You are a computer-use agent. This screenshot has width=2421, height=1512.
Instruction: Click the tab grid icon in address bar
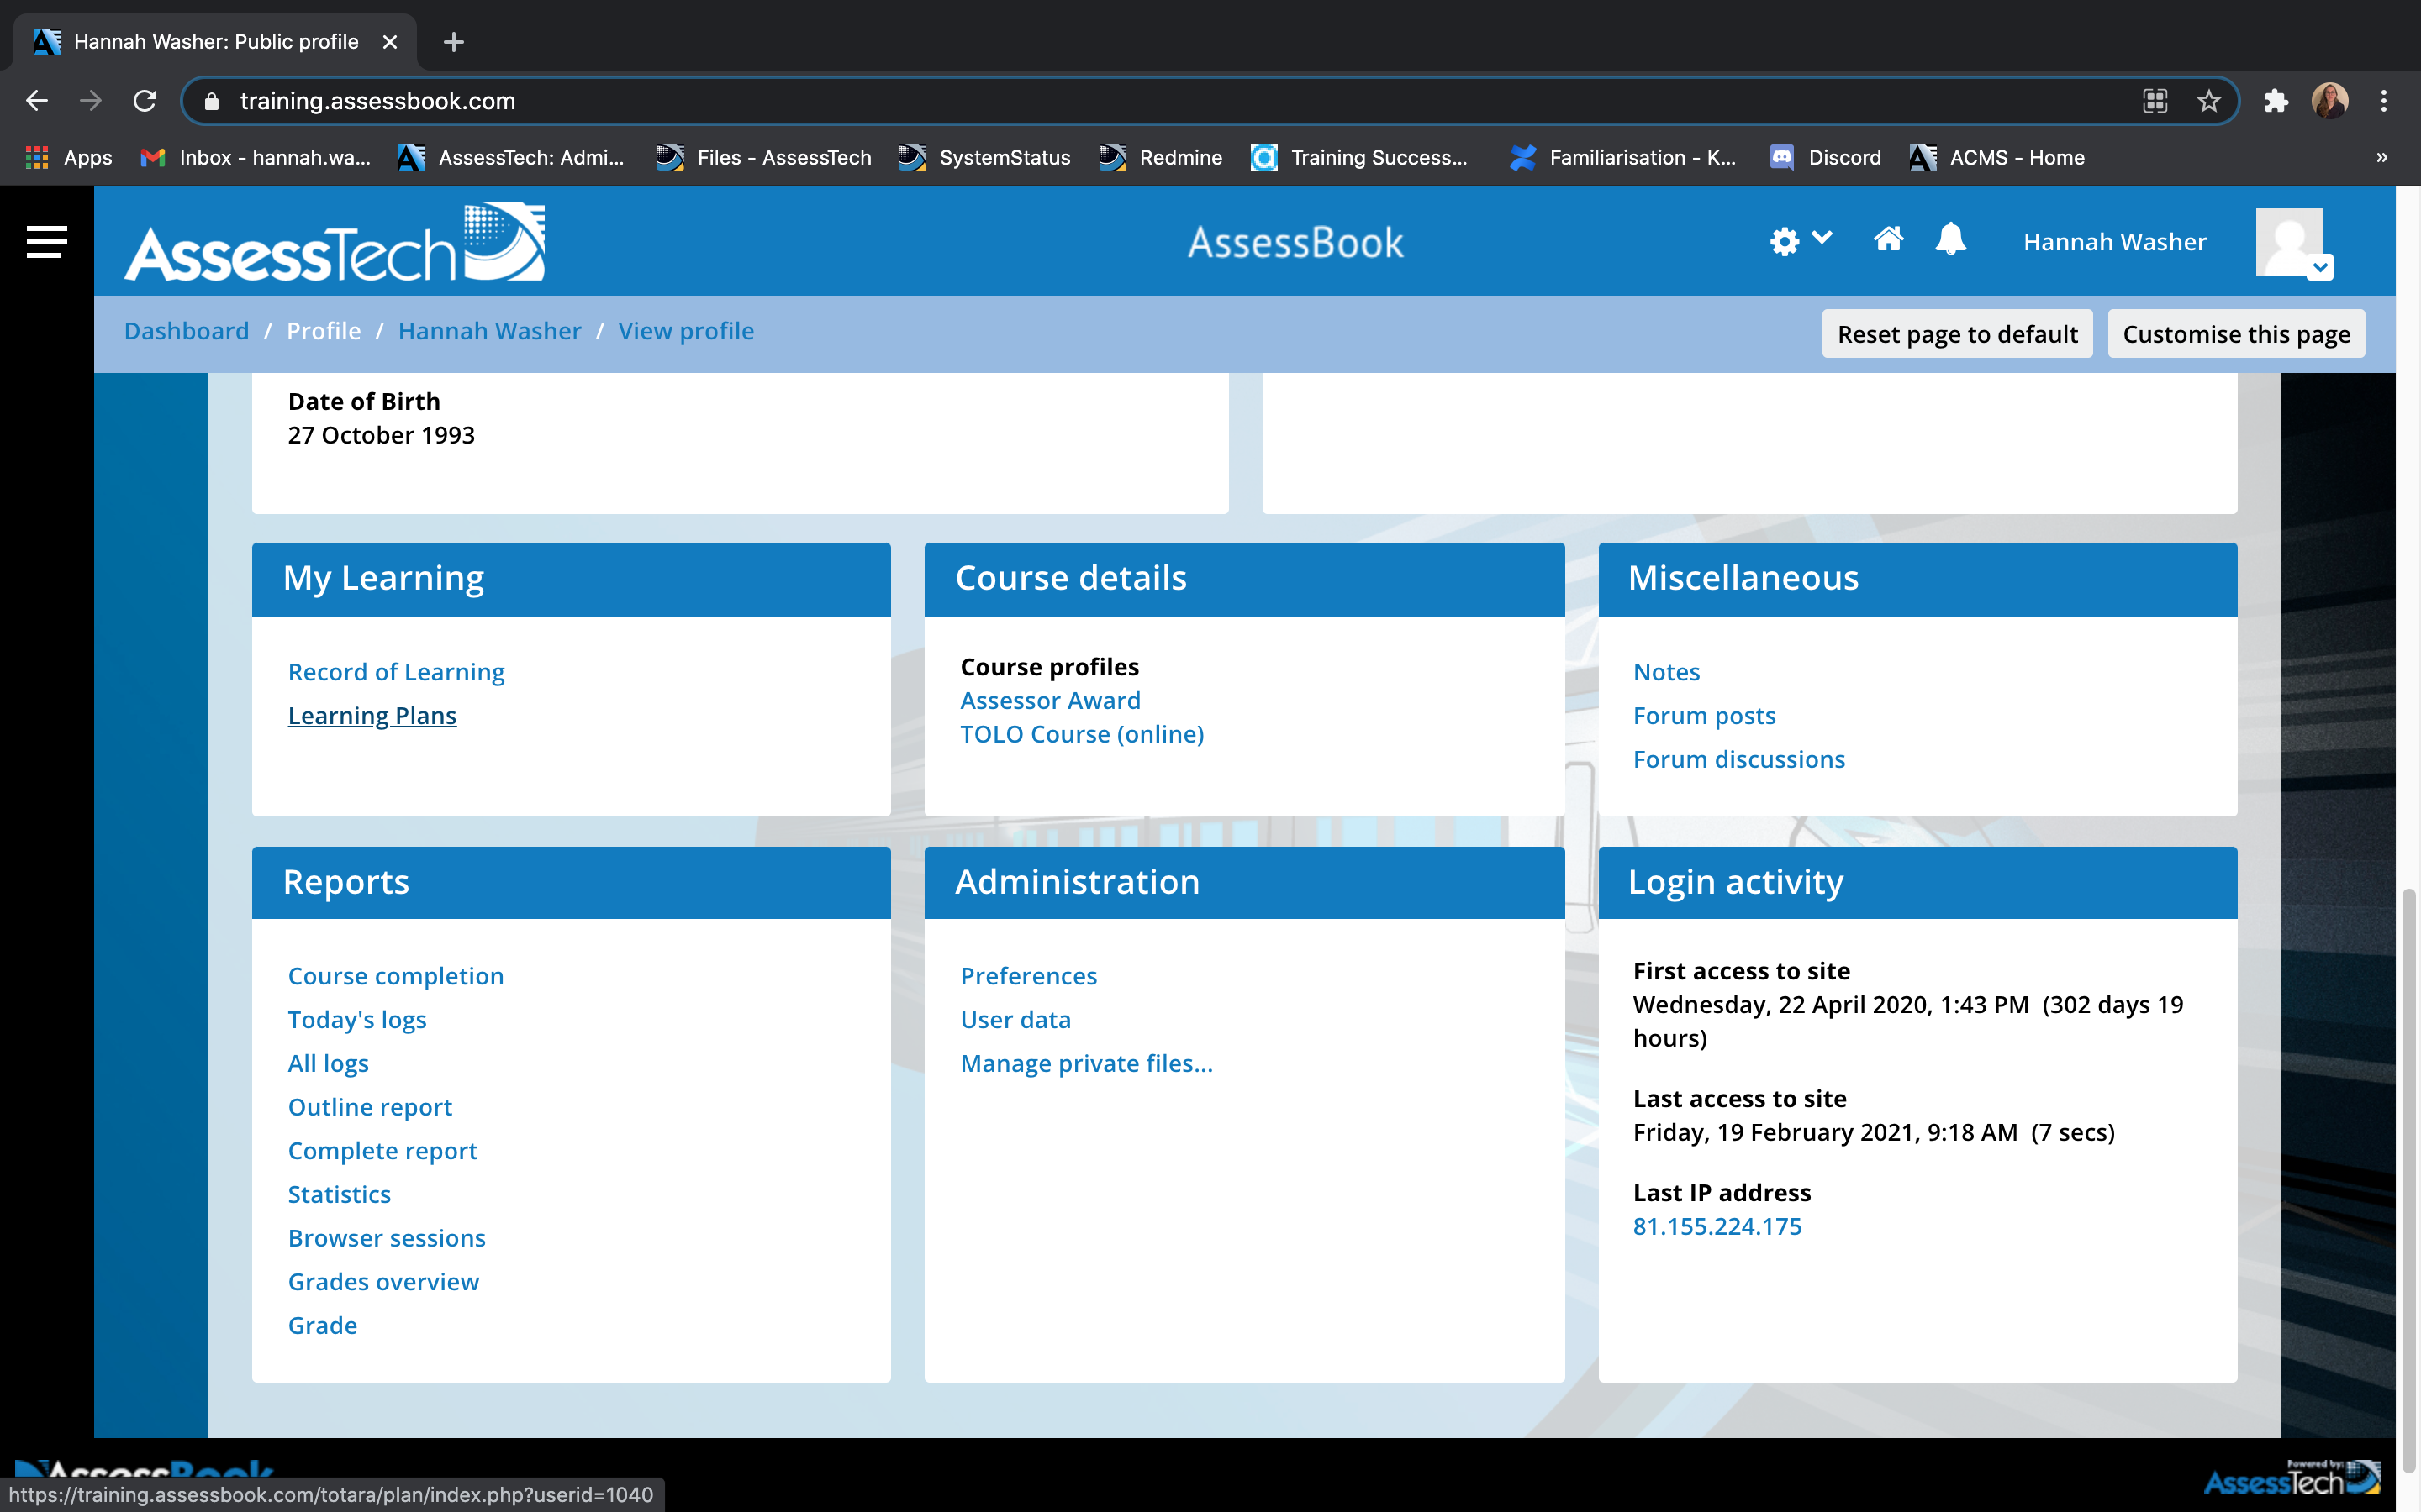coord(2155,101)
